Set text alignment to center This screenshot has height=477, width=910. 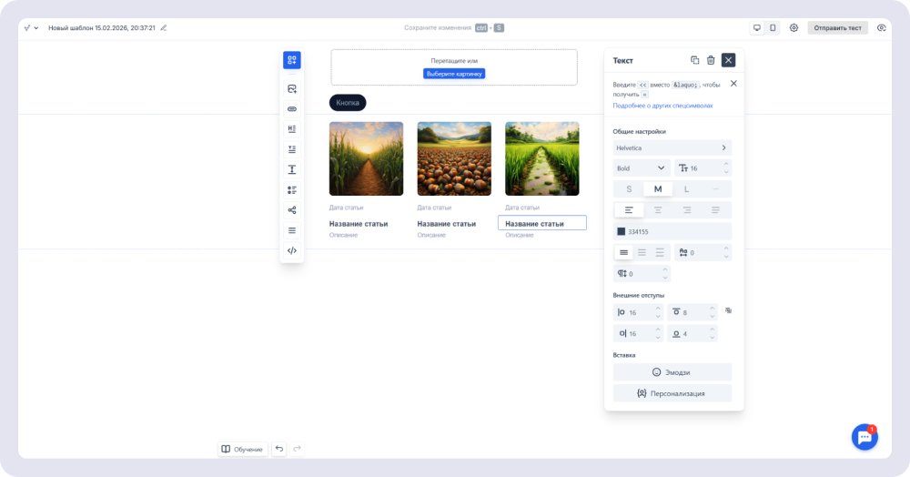(x=658, y=210)
